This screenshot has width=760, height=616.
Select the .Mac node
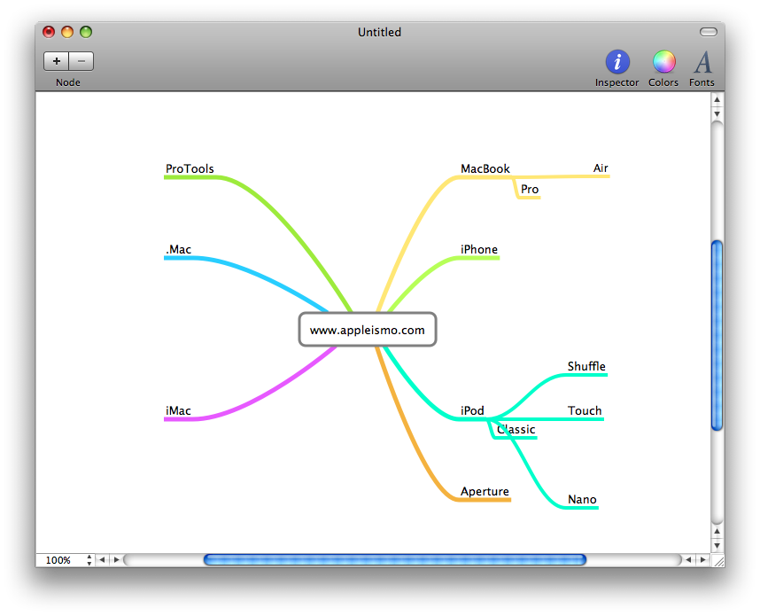pyautogui.click(x=178, y=249)
